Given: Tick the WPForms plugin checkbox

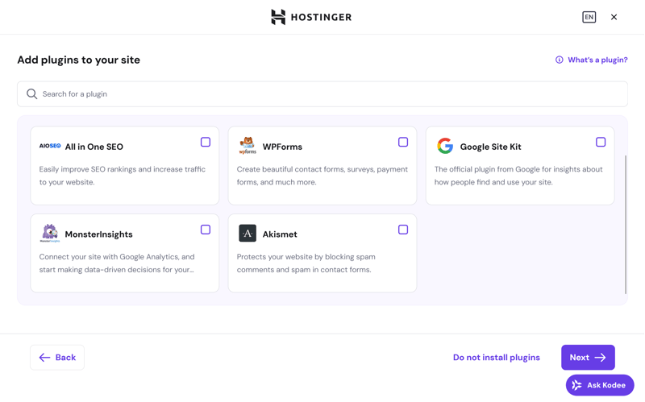Looking at the screenshot, I should (x=403, y=142).
